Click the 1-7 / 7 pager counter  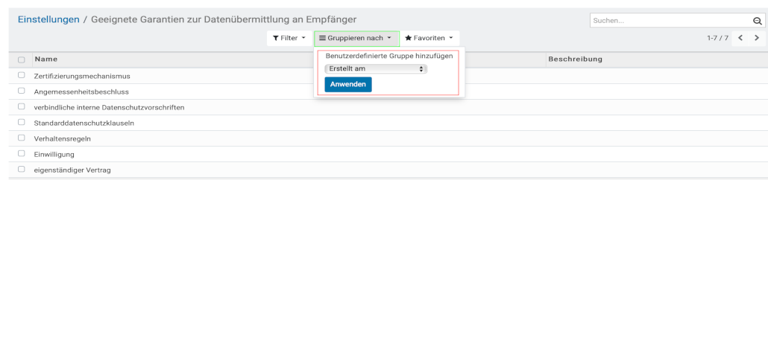point(717,38)
